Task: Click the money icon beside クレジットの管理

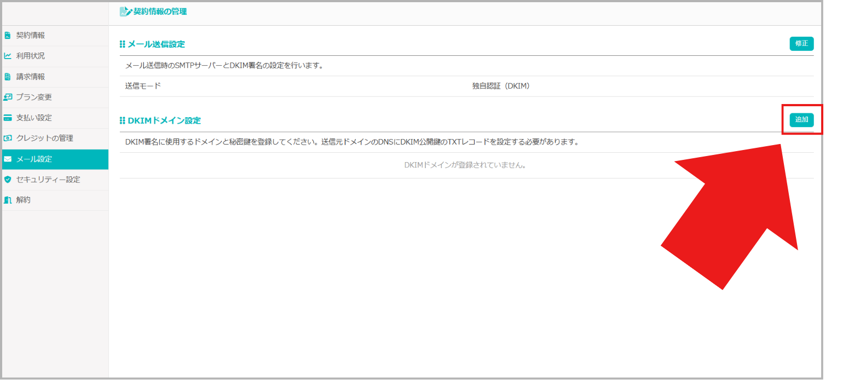Action: coord(8,139)
